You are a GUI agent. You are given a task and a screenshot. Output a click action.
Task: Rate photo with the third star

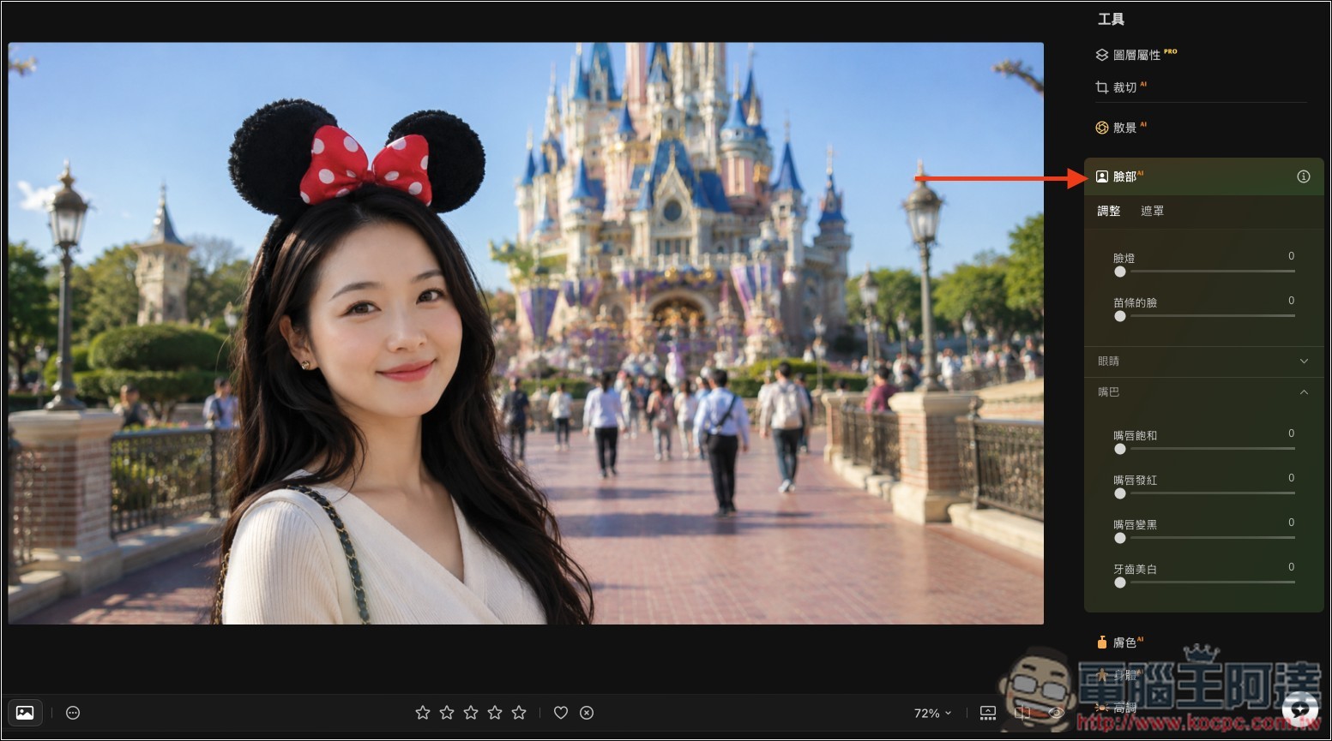click(x=471, y=713)
